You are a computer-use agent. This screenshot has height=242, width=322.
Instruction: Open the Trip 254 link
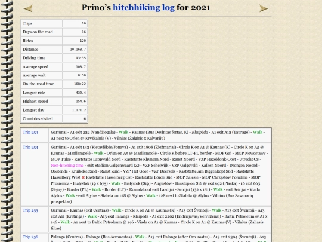coord(30,147)
